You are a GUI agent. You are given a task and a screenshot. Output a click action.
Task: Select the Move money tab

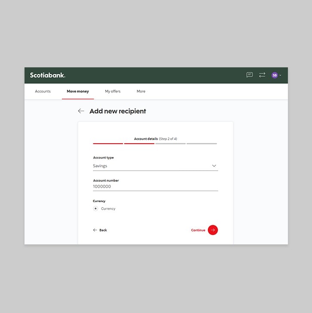[78, 91]
